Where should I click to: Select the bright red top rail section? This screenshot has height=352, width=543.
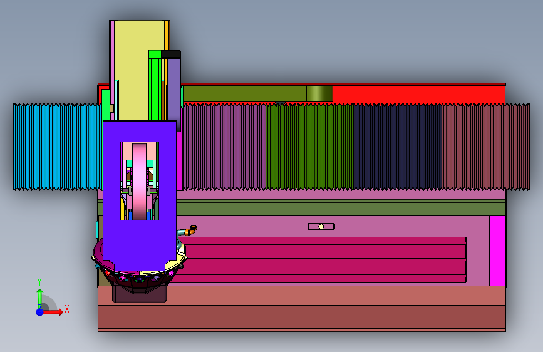coord(418,94)
